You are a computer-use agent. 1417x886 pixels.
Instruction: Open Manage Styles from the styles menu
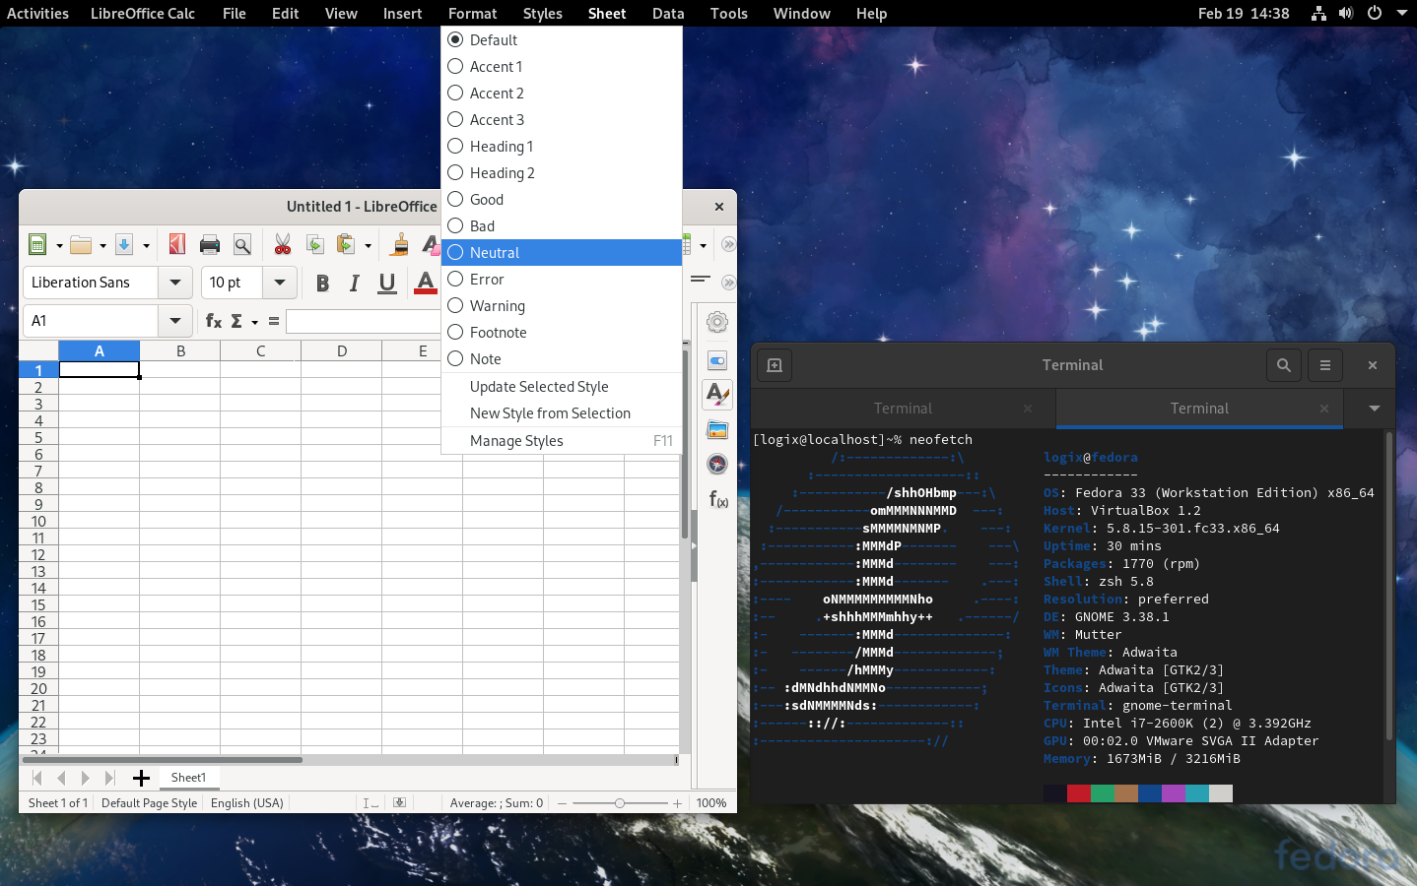click(x=517, y=440)
